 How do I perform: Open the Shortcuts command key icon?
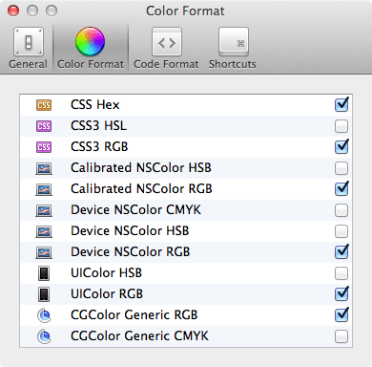234,42
